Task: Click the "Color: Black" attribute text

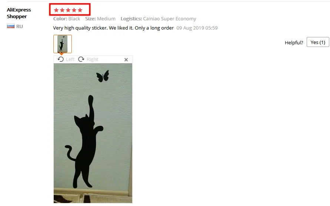Action: coord(67,19)
